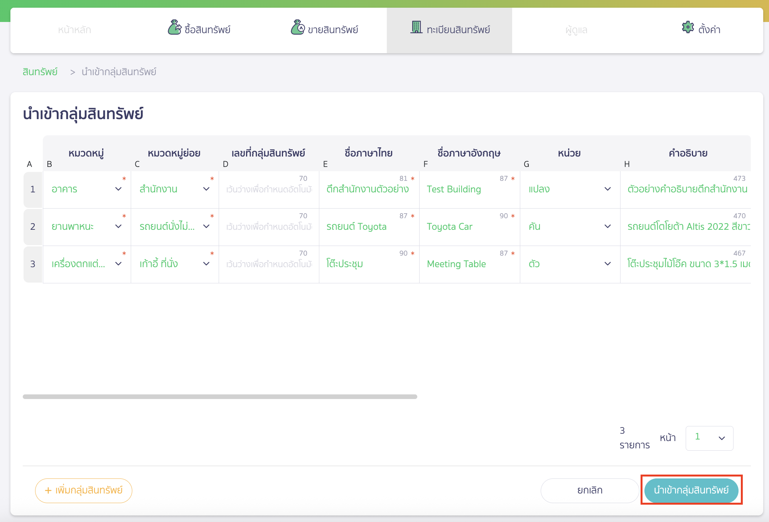Expand the สำนักงาน subcategory dropdown
This screenshot has height=522, width=769.
206,189
